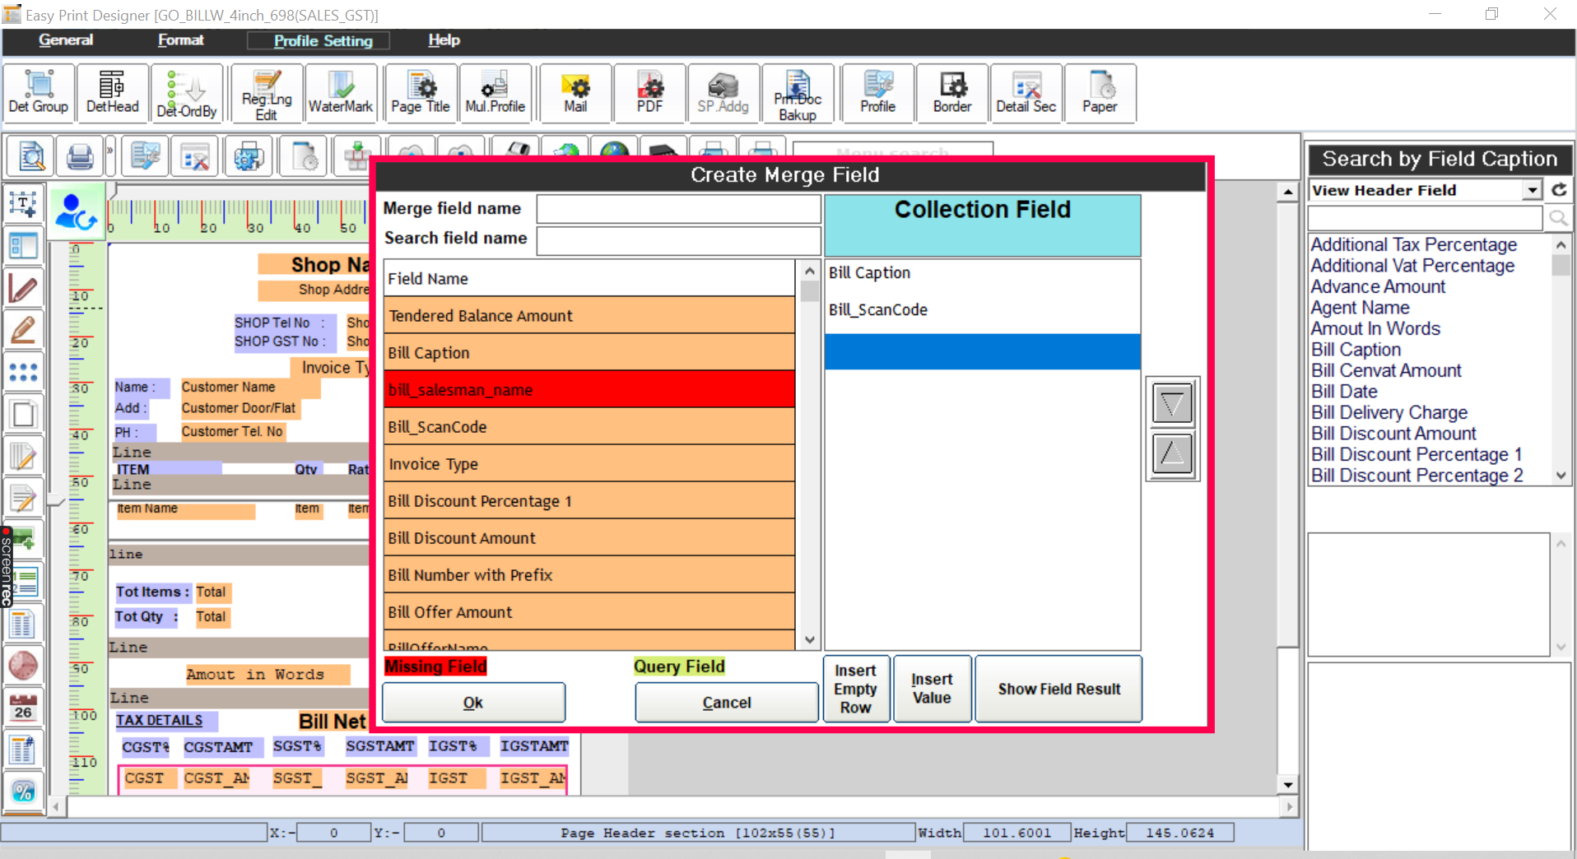Click the Prn.Doc Bakup icon

797,92
